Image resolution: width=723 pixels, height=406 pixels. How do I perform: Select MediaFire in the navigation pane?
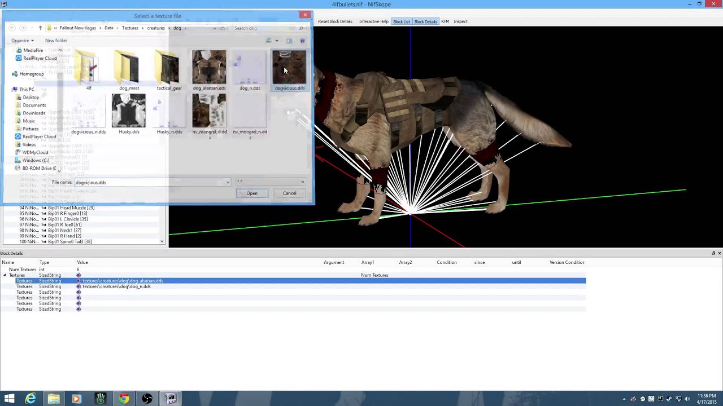coord(33,51)
